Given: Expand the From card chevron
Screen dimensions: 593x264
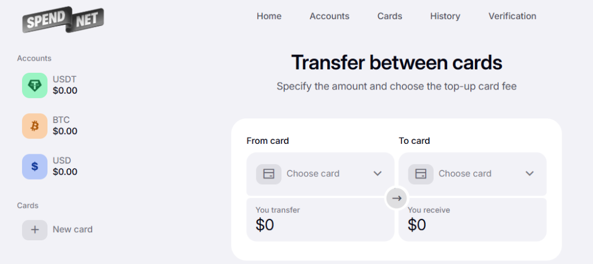Looking at the screenshot, I should [378, 173].
